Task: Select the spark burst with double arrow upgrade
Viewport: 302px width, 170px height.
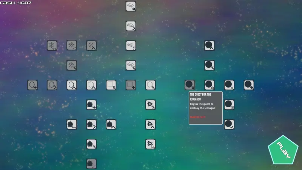Action: [52, 46]
